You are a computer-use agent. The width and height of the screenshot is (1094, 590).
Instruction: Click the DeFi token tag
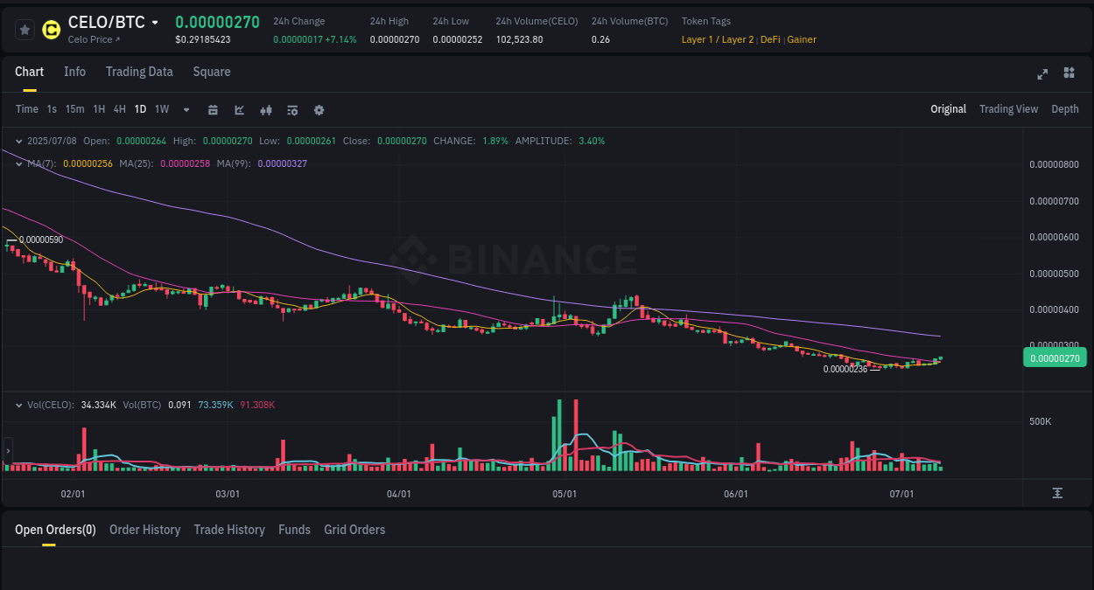pos(769,39)
